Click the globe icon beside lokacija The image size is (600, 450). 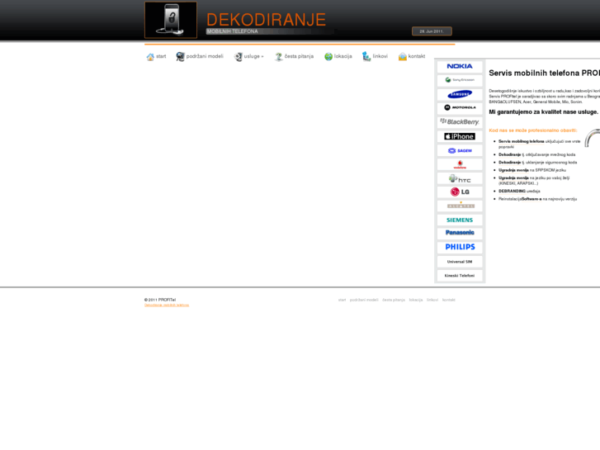tap(328, 57)
